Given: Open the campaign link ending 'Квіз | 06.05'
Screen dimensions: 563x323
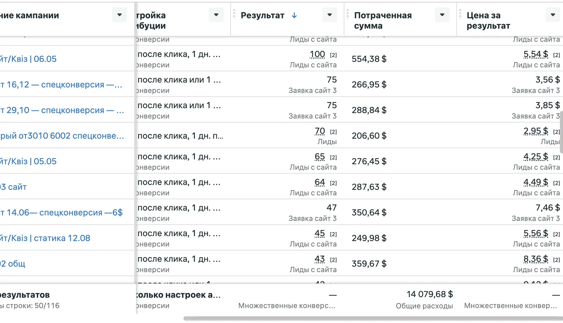Looking at the screenshot, I should point(28,59).
